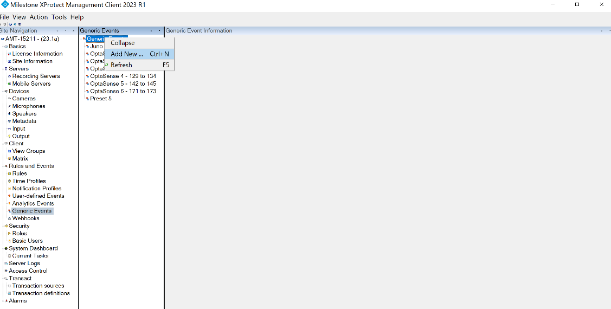
Task: Click the System Dashboard icon
Action: [x=6, y=249]
